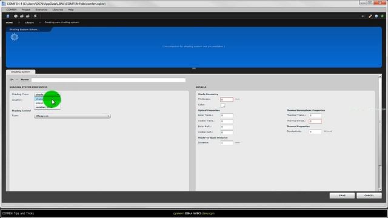
Task: Click scrollbar down arrow at panel bottom
Action: click(x=380, y=190)
